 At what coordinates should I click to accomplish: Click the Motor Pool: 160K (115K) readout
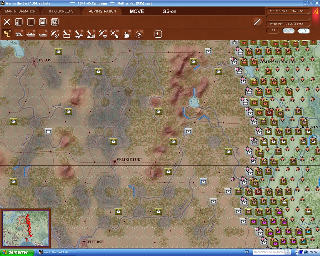pos(288,24)
